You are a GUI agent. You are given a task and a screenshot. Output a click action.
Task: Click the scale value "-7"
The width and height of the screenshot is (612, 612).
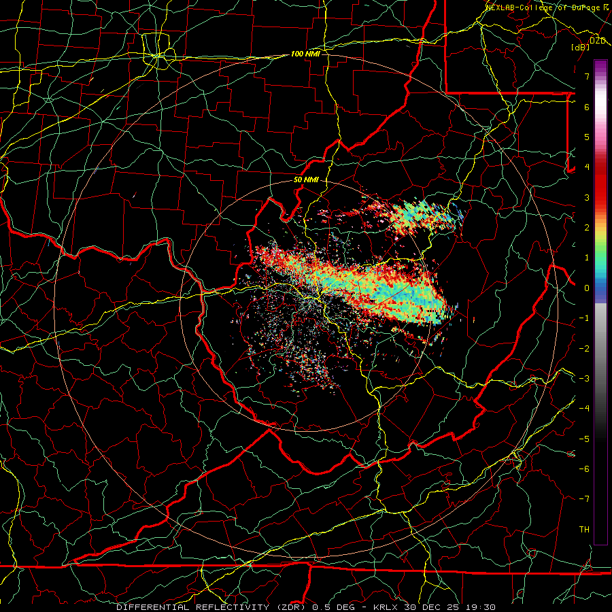[x=584, y=499]
